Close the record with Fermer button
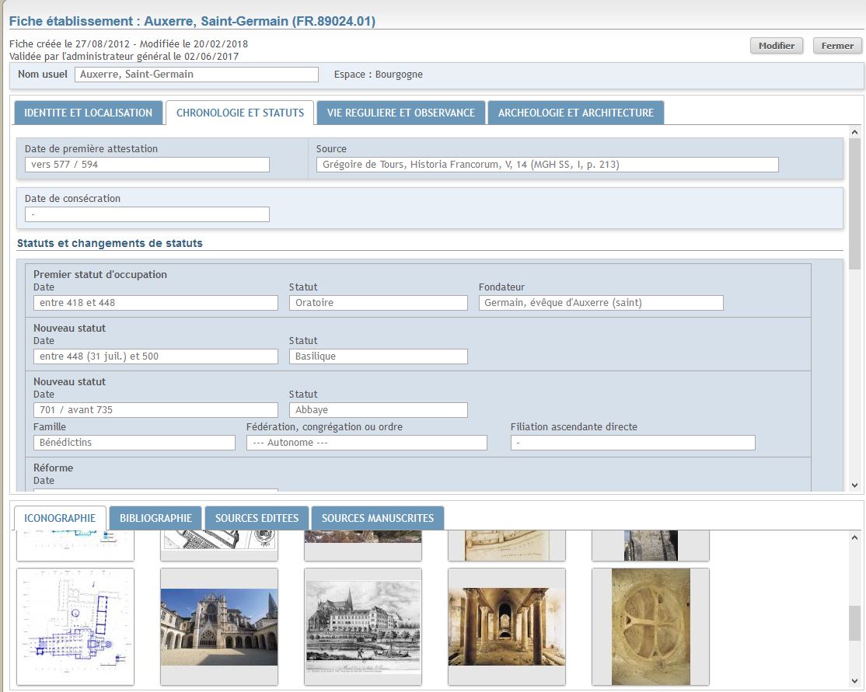This screenshot has height=692, width=866. [837, 46]
